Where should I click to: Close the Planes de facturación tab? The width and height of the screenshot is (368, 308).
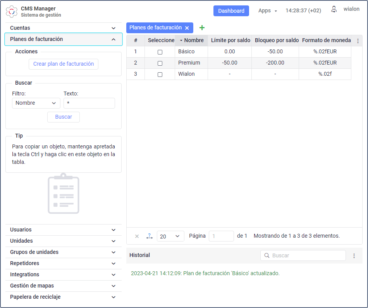coord(187,28)
